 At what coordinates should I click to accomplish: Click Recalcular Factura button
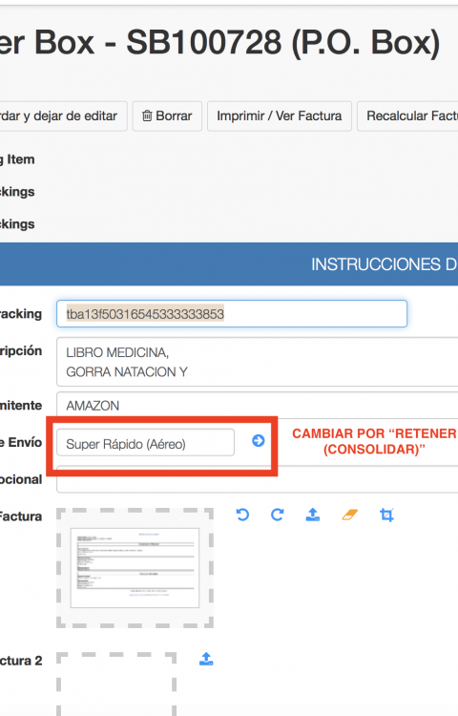407,116
